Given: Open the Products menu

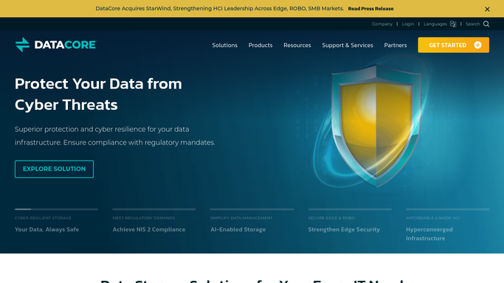Looking at the screenshot, I should pyautogui.click(x=260, y=45).
